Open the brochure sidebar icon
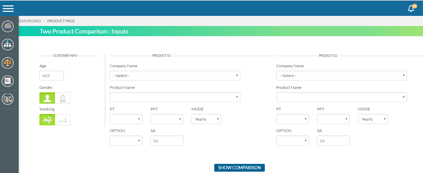 coord(8,99)
